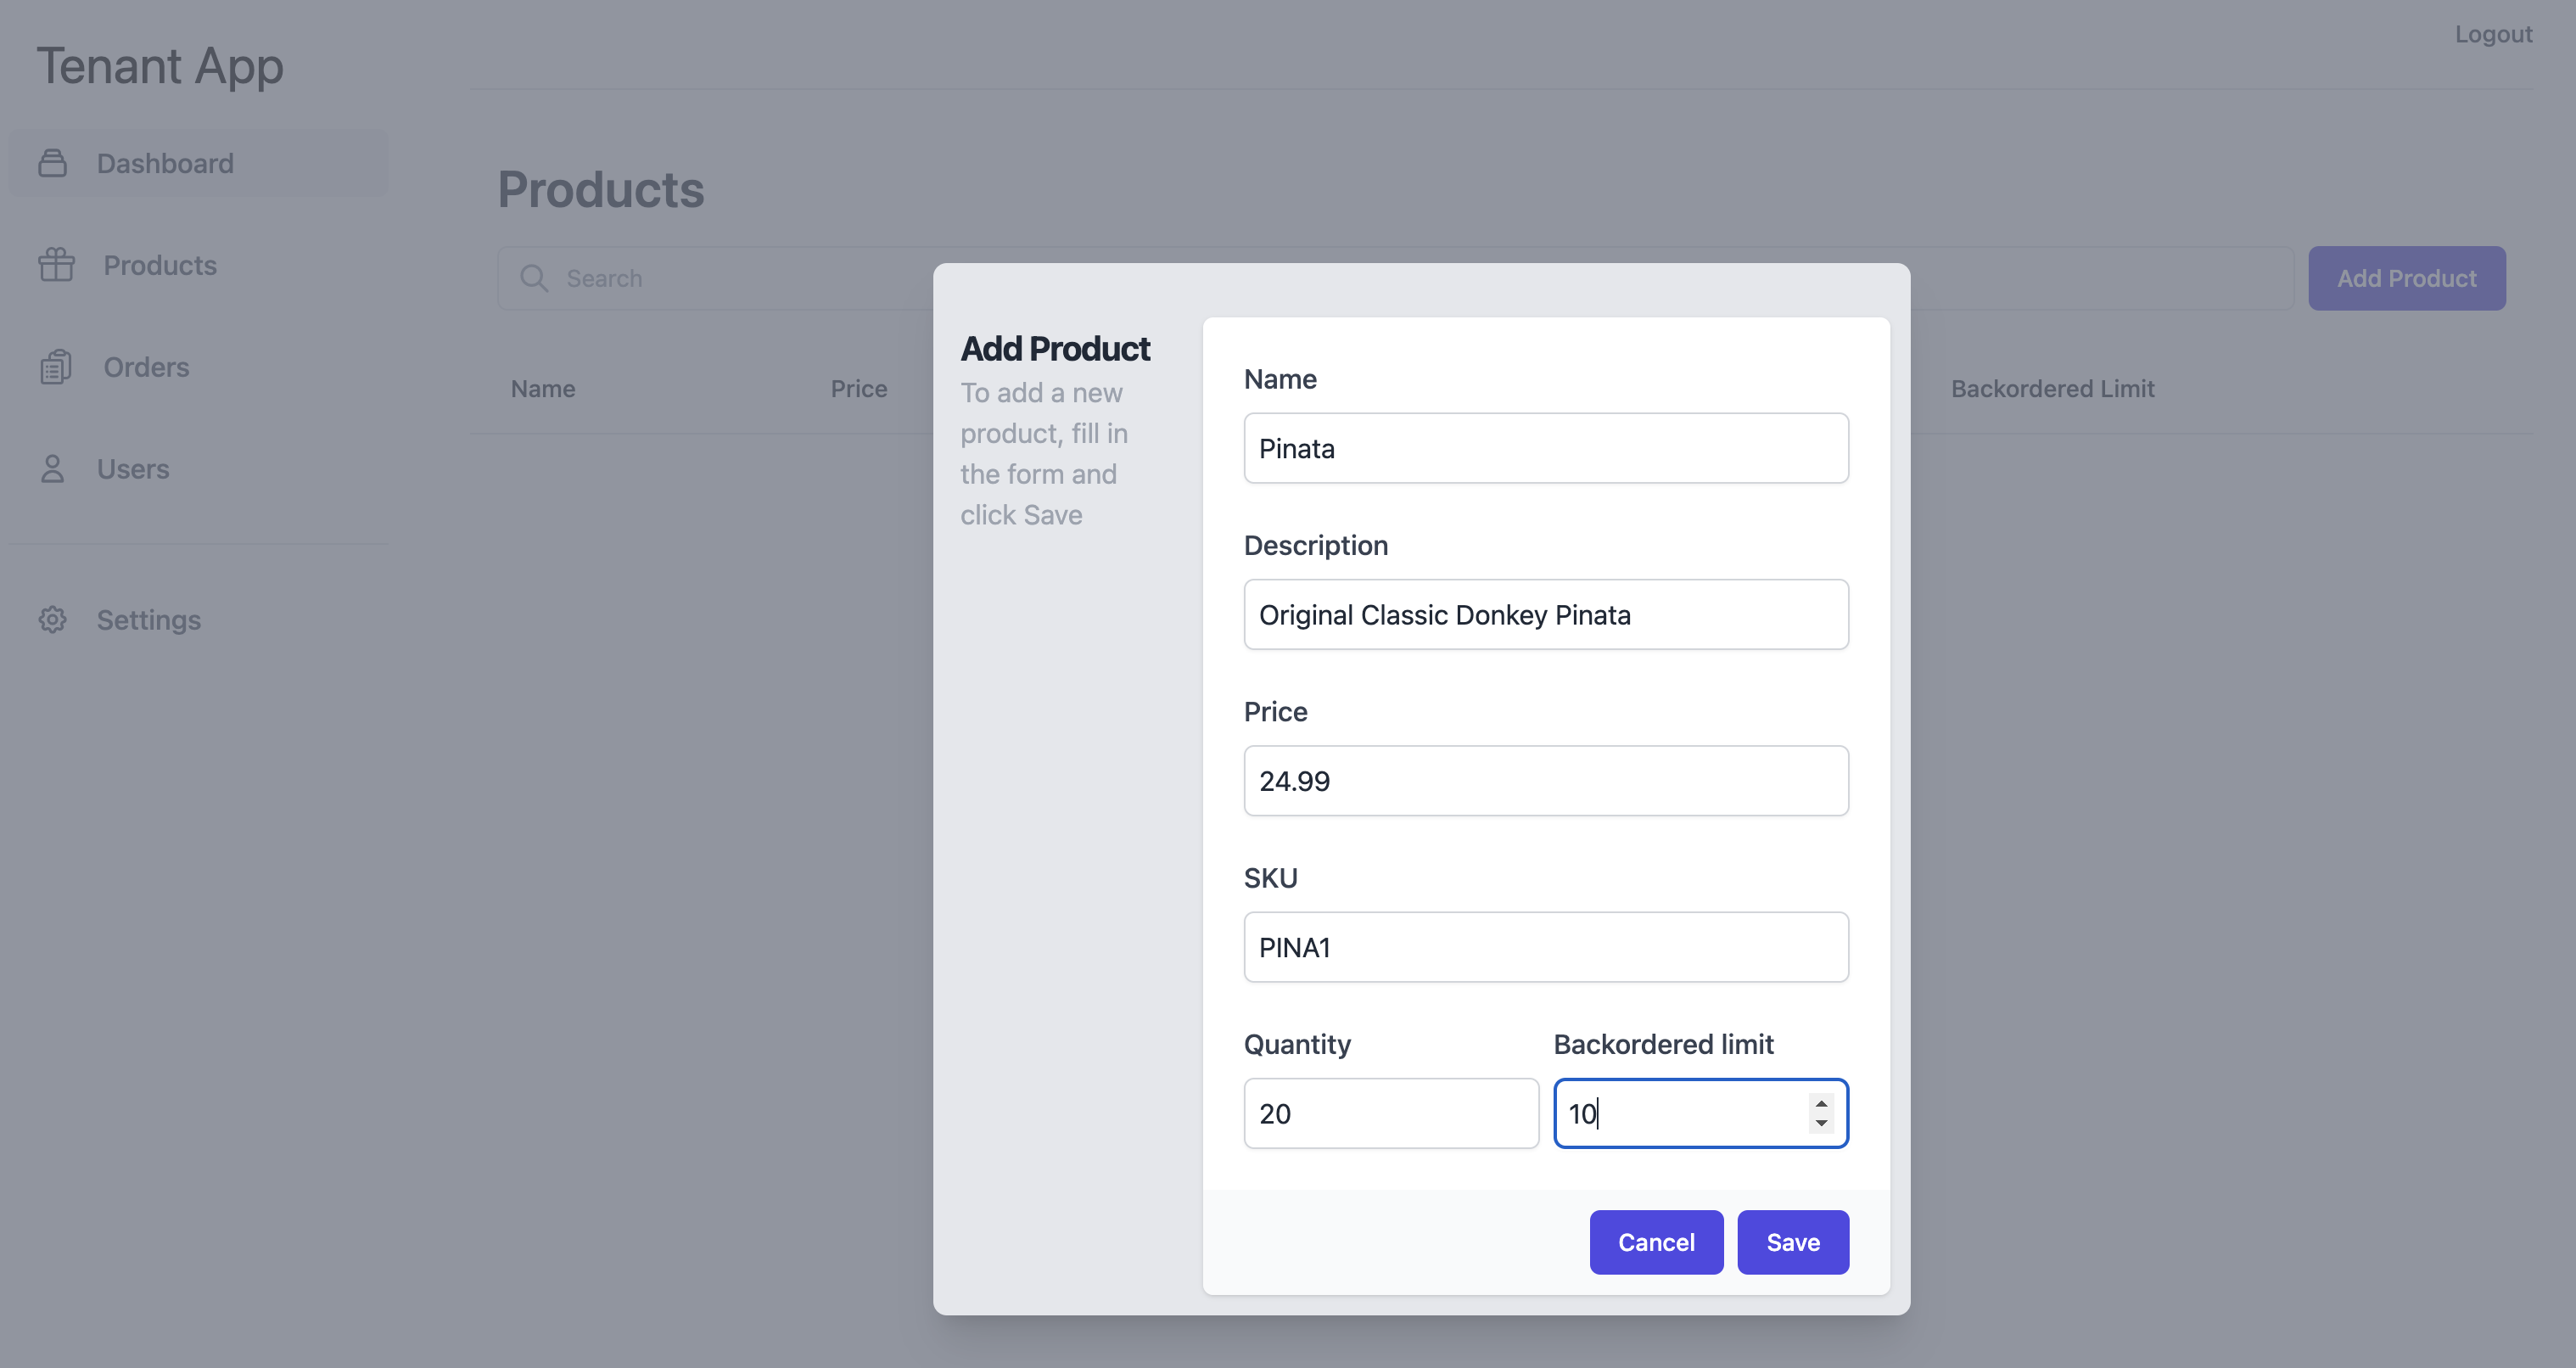
Task: Click the Price column header
Action: (859, 389)
